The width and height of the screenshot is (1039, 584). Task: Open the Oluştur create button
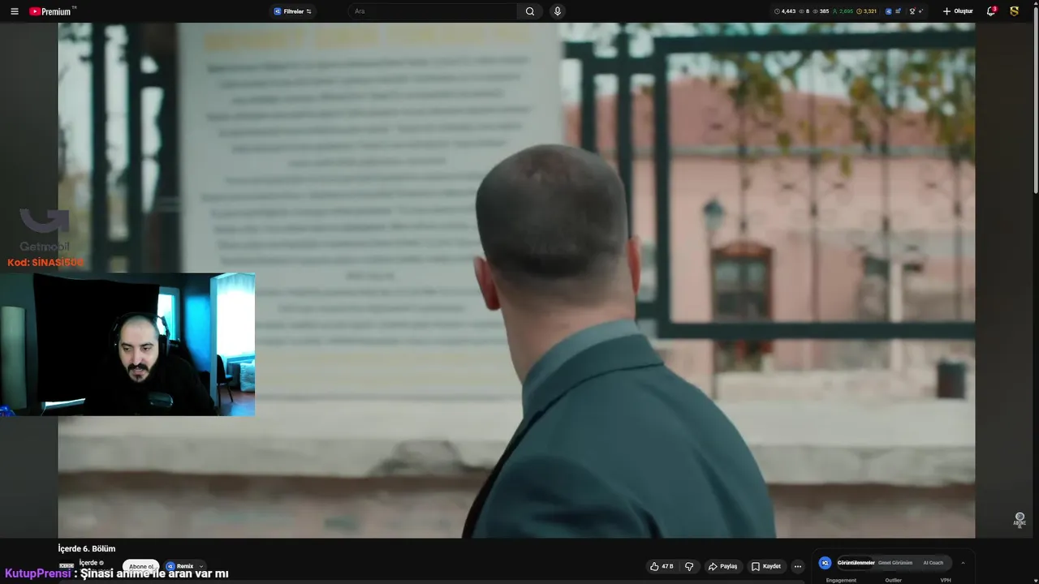[958, 11]
